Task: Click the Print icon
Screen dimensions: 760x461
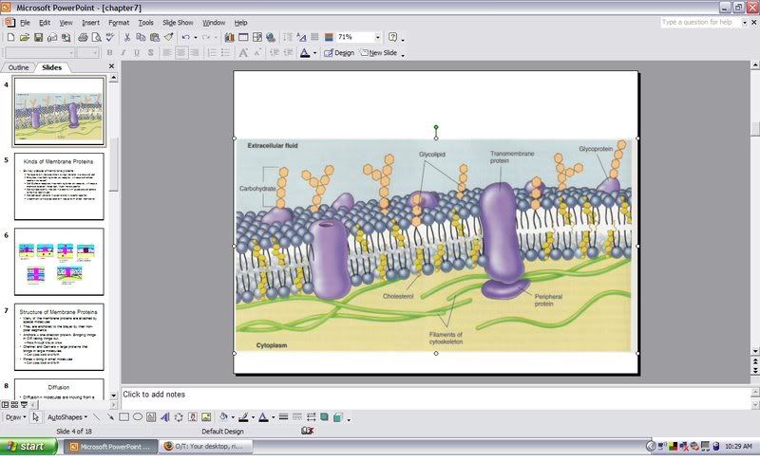Action: pyautogui.click(x=83, y=37)
